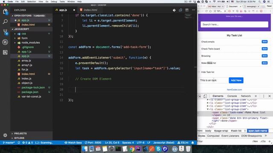Open the Extensions view
Image resolution: width=273 pixels, height=153 pixels.
pos(5,52)
